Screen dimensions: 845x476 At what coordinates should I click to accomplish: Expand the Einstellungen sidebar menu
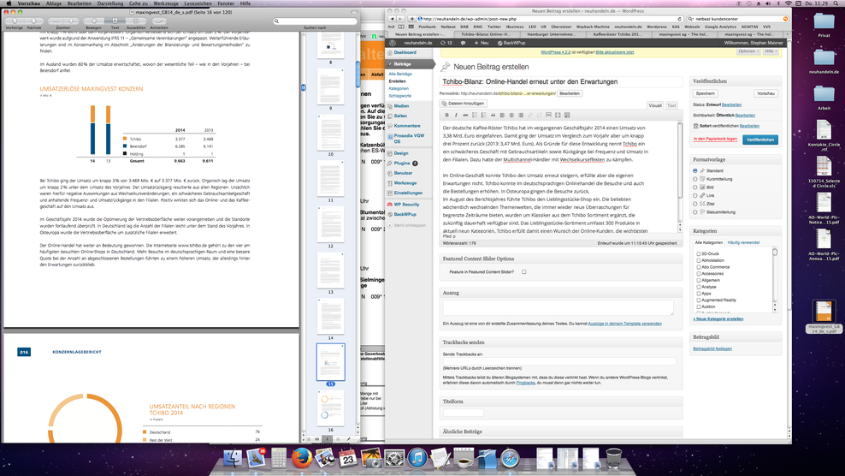click(x=411, y=193)
